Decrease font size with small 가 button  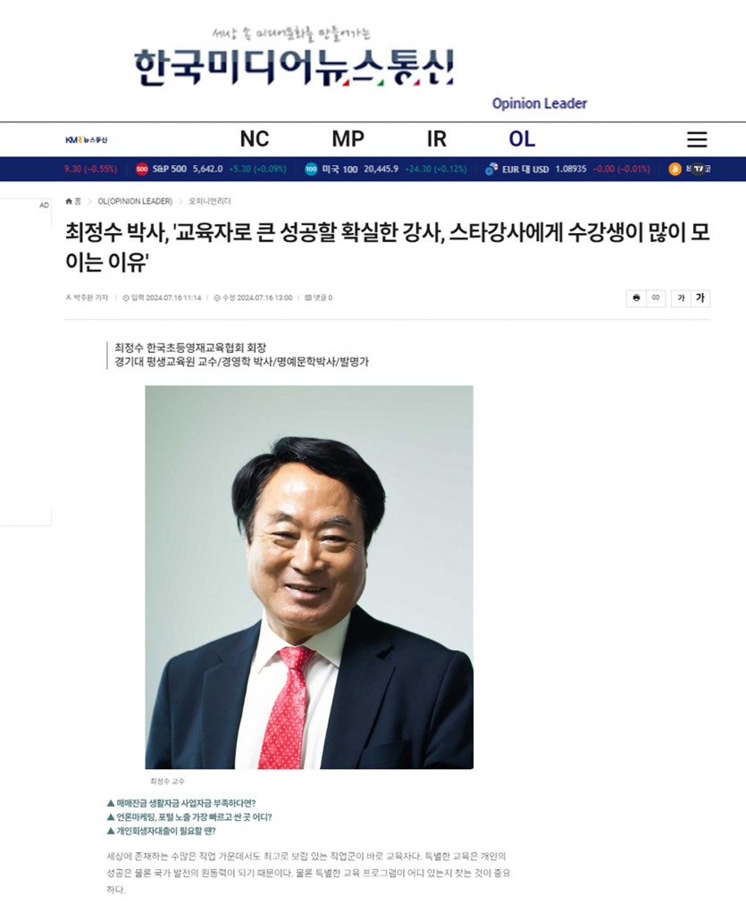[681, 298]
